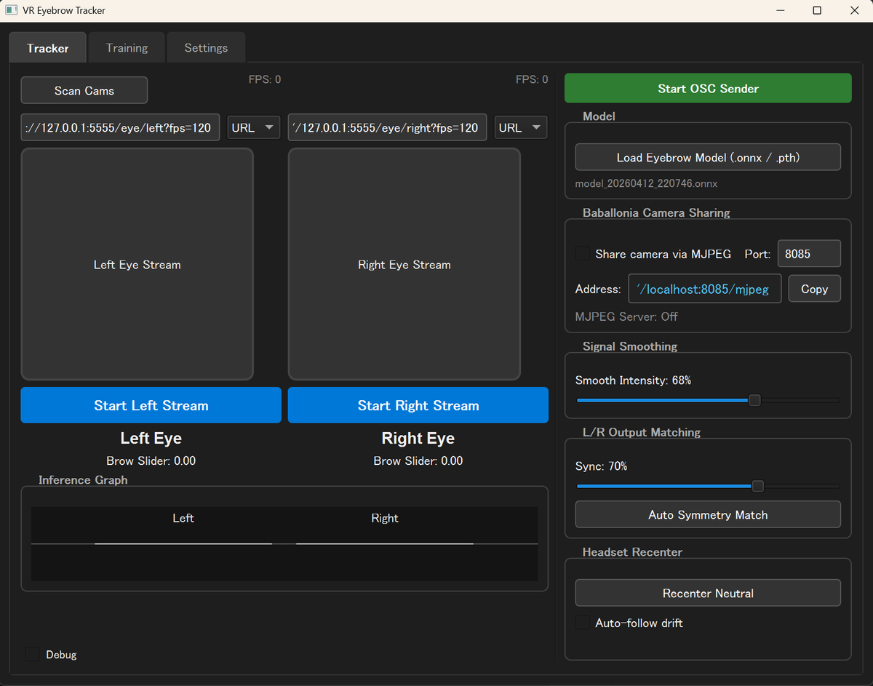This screenshot has height=686, width=873.
Task: Click Brow Slider: 0.00 text under Right Eye
Action: 418,460
